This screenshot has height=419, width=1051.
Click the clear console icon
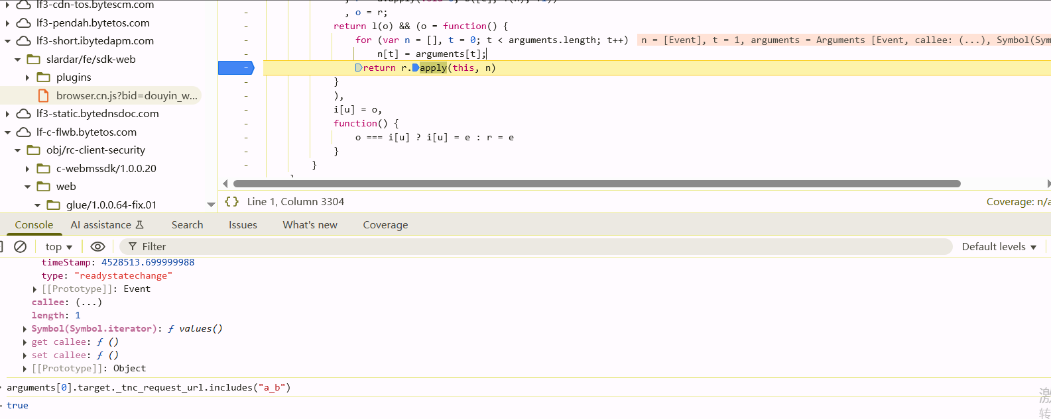[21, 246]
